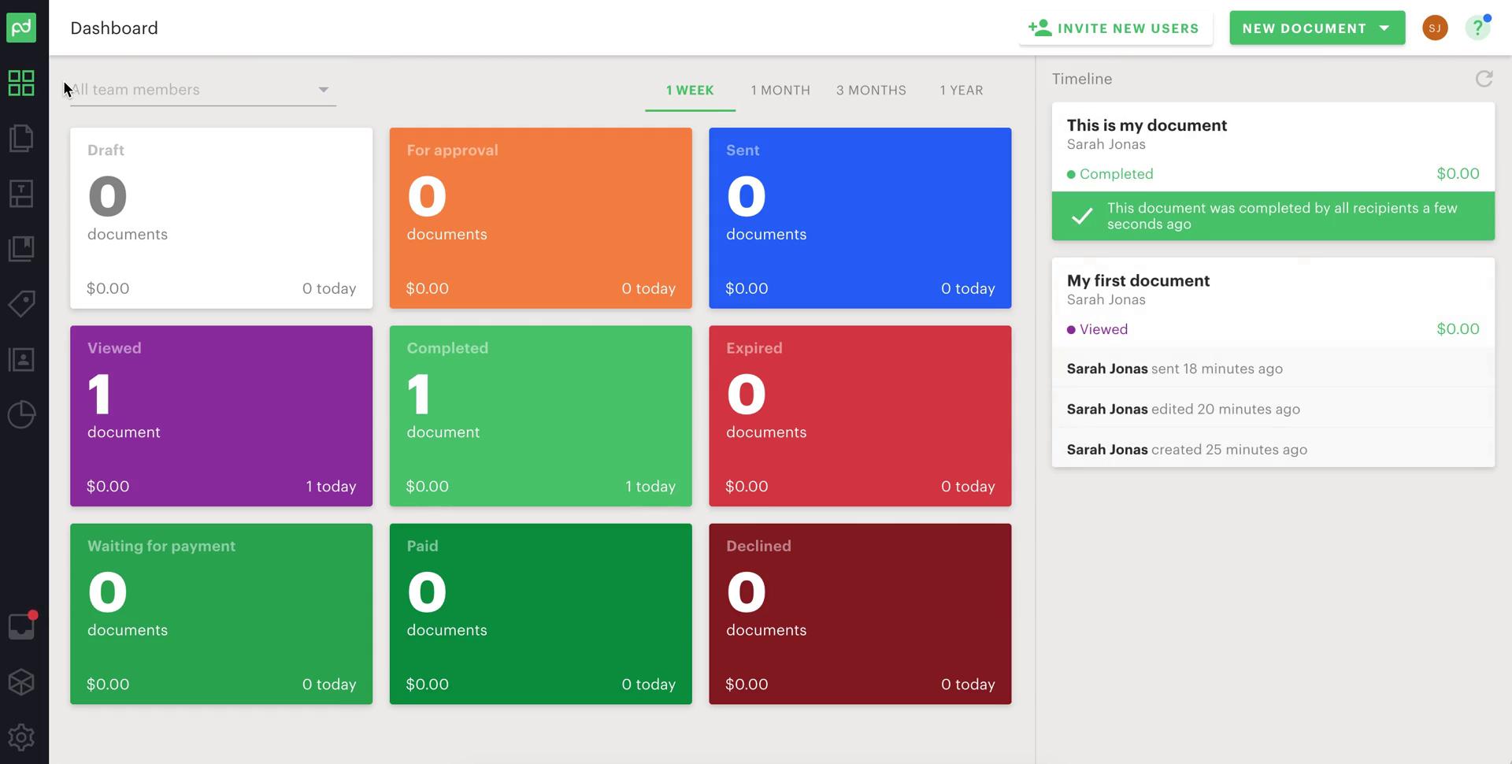The width and height of the screenshot is (1512, 764).
Task: Refresh the Timeline panel
Action: tap(1484, 79)
